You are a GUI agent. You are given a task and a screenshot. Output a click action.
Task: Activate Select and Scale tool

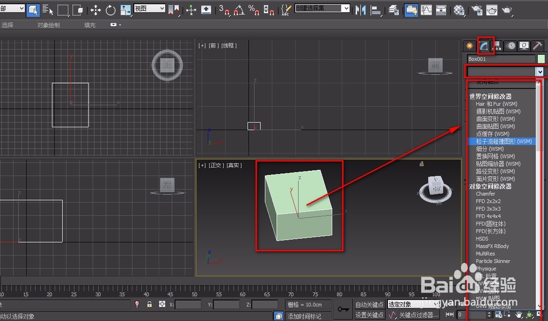(125, 10)
